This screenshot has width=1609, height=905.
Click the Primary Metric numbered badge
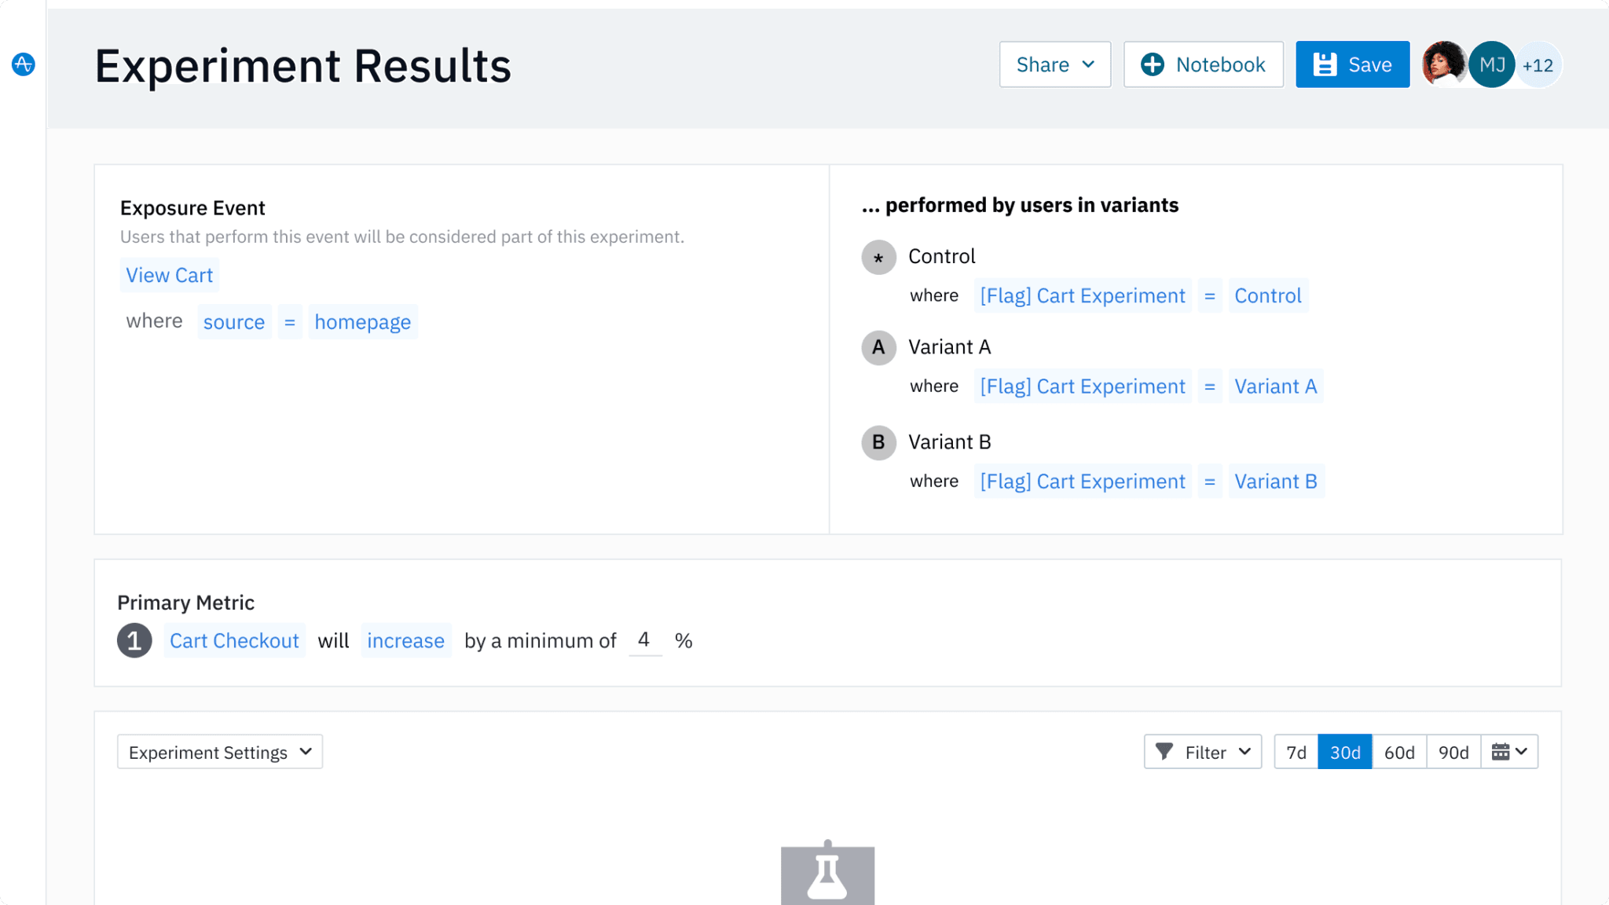(x=134, y=640)
